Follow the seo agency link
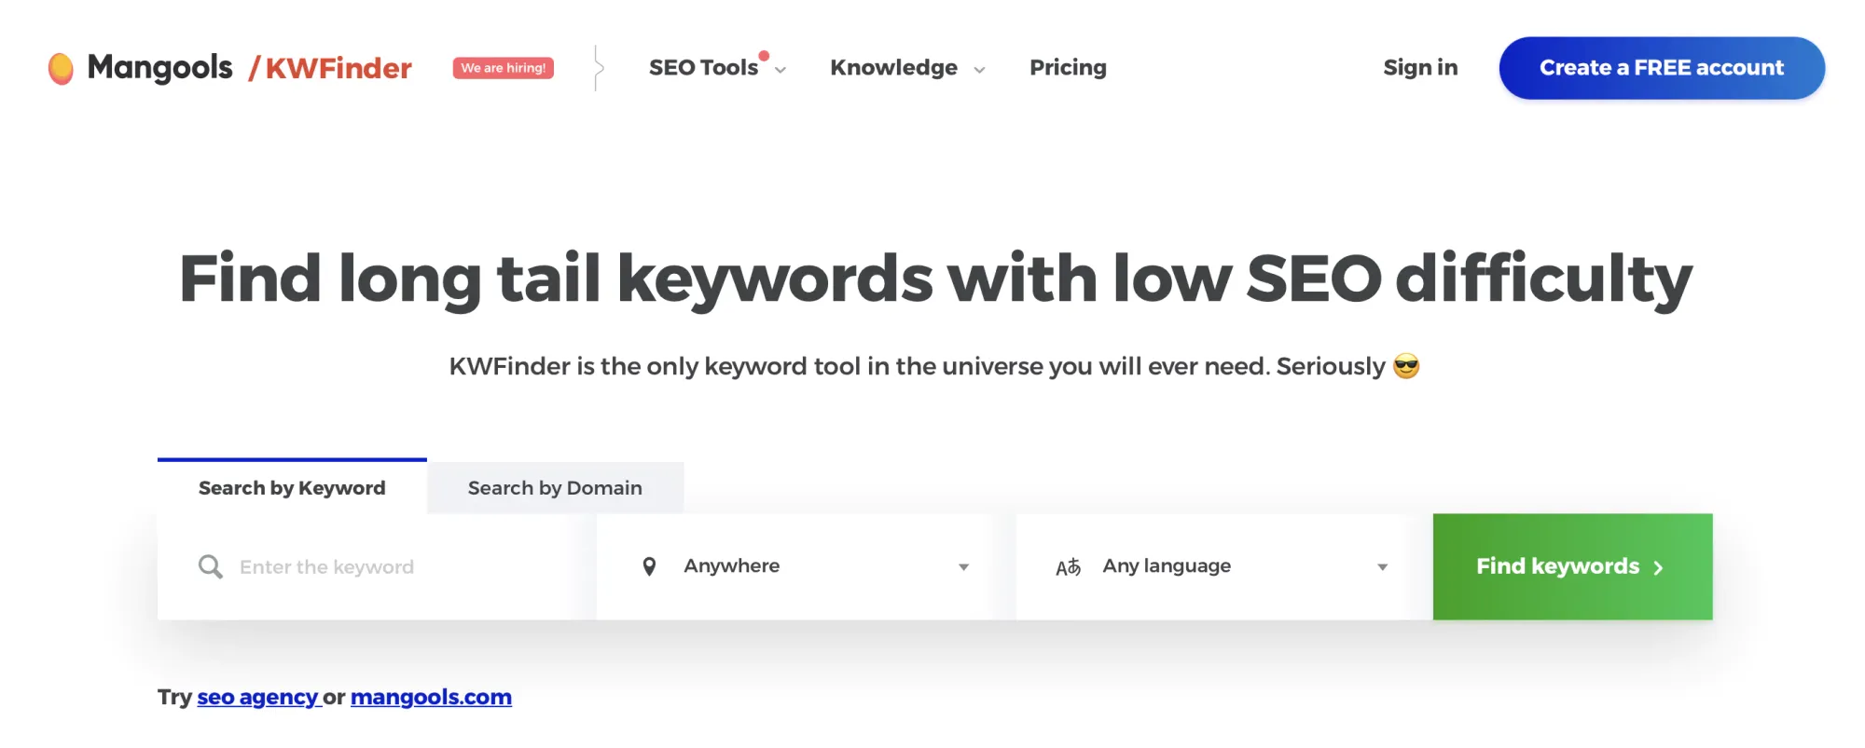This screenshot has height=748, width=1865. [x=257, y=697]
